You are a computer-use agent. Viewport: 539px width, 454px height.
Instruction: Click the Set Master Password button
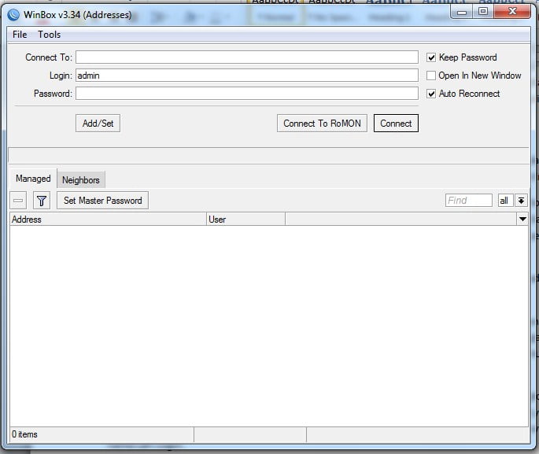click(x=102, y=201)
